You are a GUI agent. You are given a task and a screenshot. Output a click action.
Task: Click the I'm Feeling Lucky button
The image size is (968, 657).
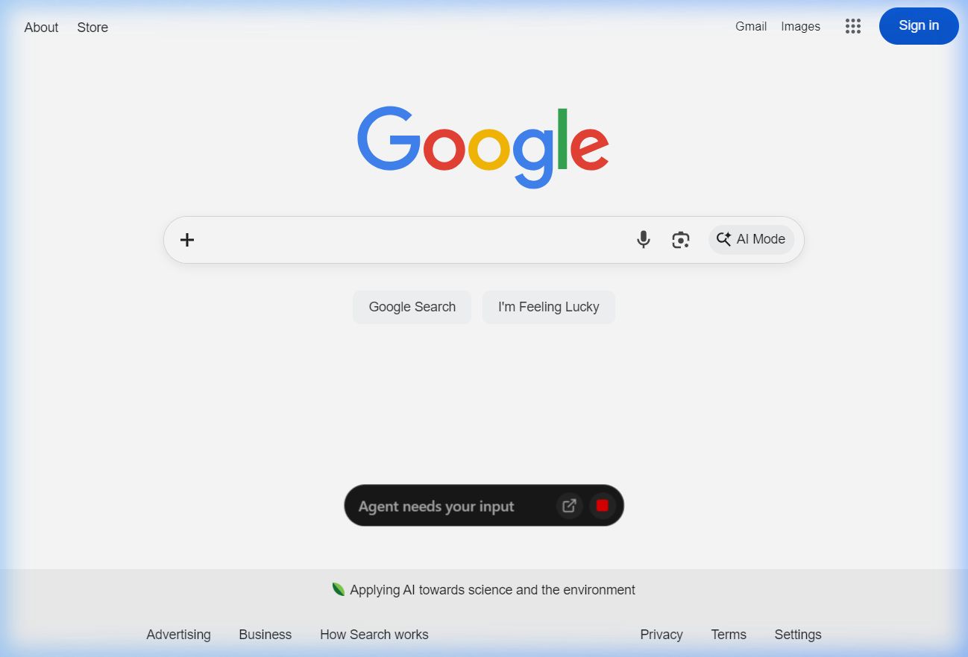click(x=548, y=307)
